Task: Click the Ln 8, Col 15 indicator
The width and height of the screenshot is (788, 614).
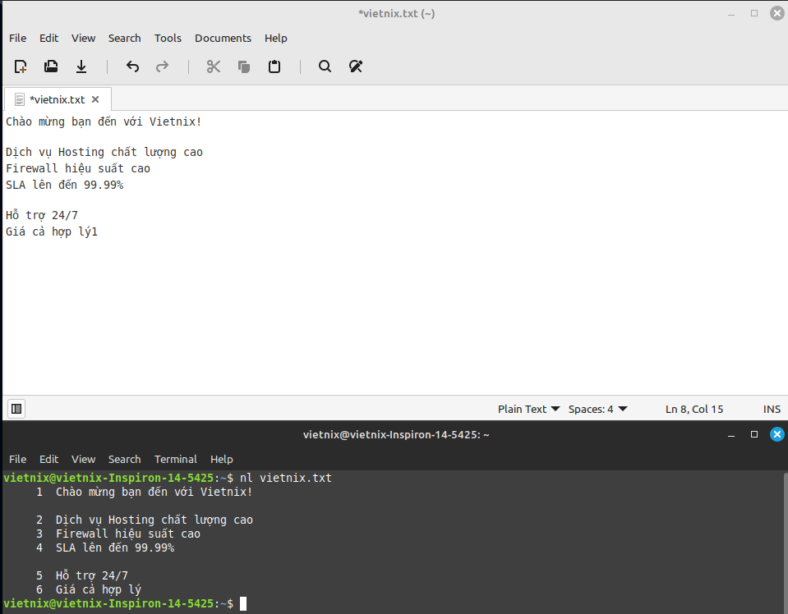Action: click(x=694, y=409)
